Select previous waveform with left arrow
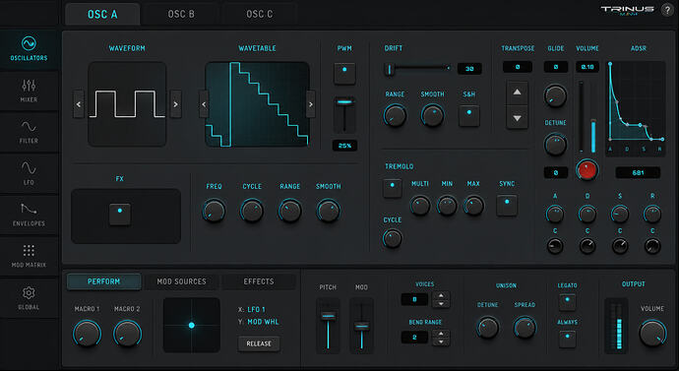 pos(79,104)
